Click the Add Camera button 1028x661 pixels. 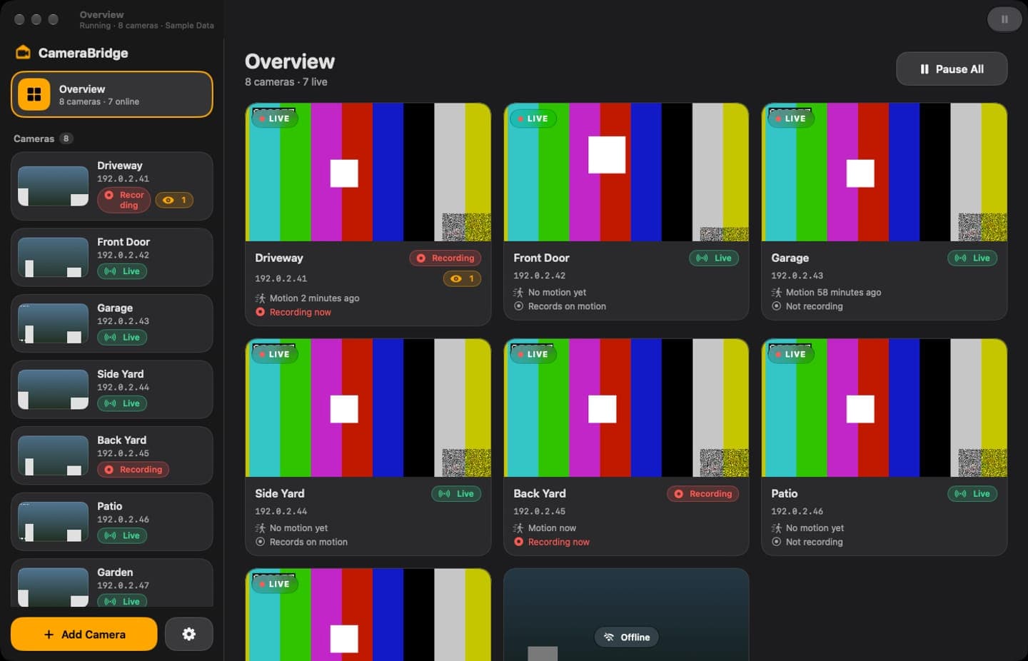pyautogui.click(x=84, y=634)
